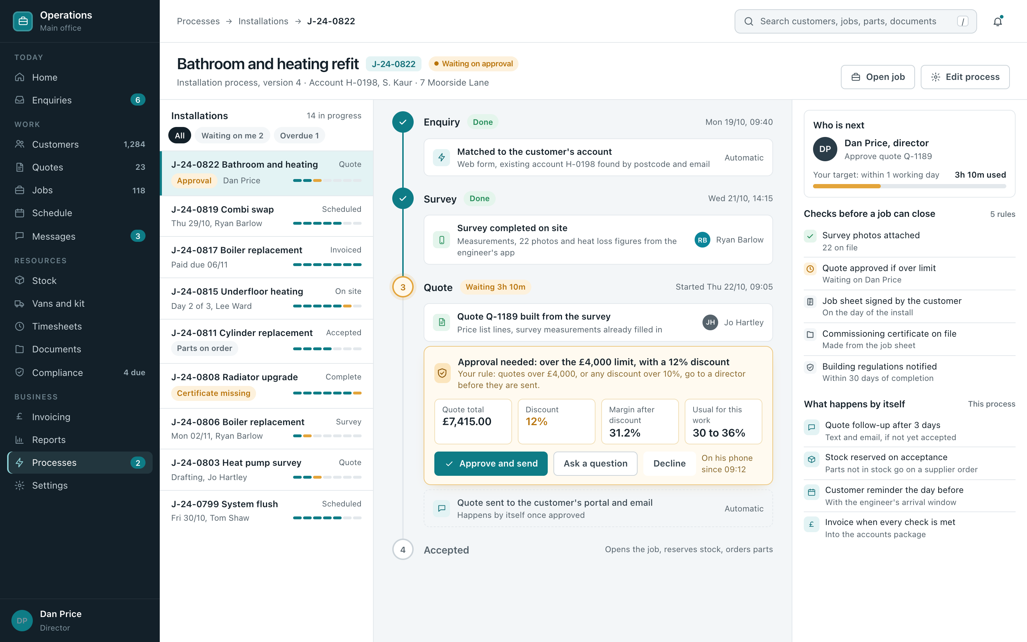Click the Timesheets clock icon
The height and width of the screenshot is (642, 1027).
click(x=20, y=326)
